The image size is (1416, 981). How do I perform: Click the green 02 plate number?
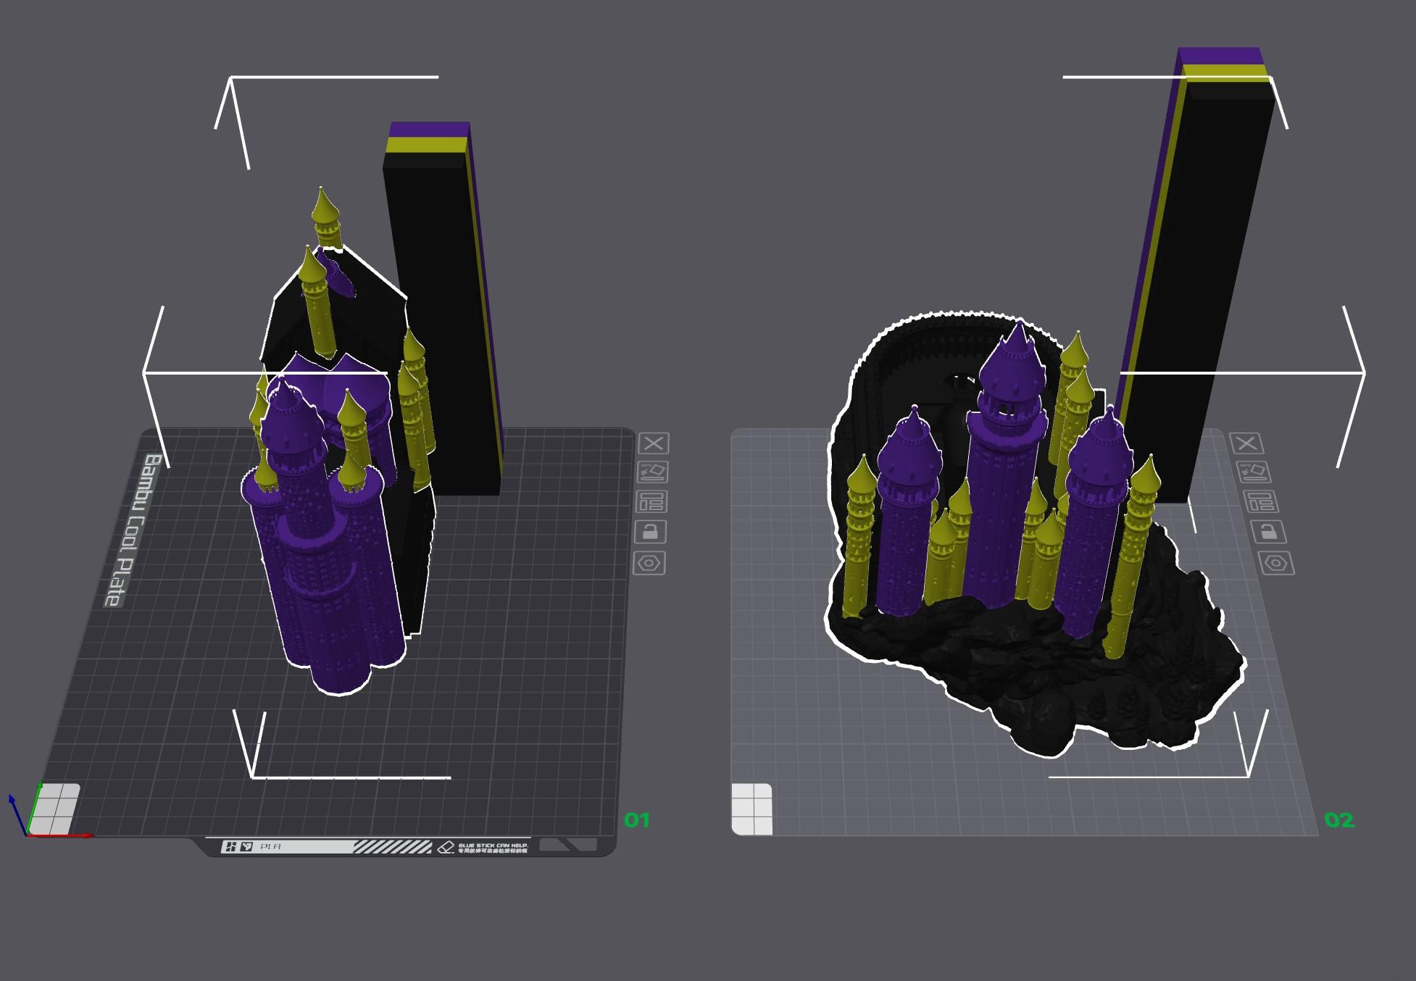pos(1338,820)
